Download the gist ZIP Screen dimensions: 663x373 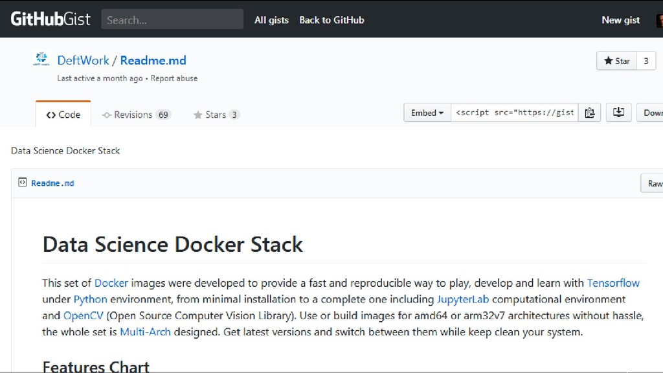(650, 113)
